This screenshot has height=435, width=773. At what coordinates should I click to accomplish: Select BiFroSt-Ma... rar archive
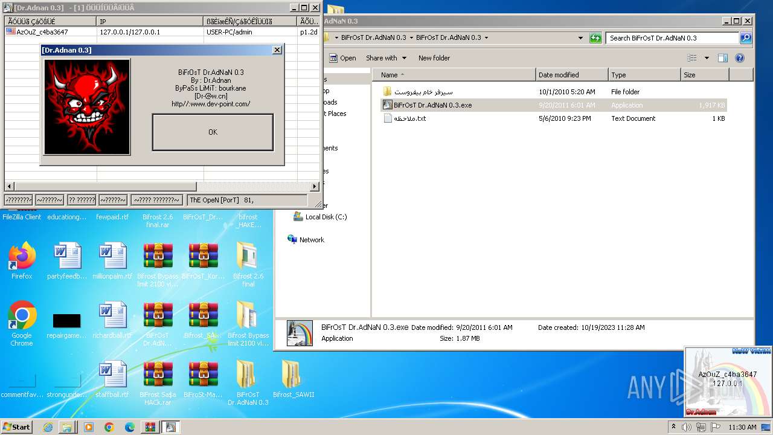click(x=203, y=379)
